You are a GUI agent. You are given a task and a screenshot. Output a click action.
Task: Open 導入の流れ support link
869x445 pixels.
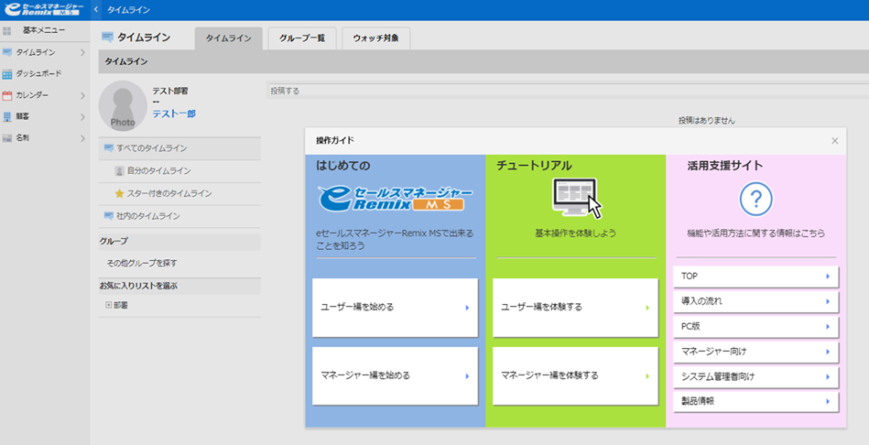(756, 301)
